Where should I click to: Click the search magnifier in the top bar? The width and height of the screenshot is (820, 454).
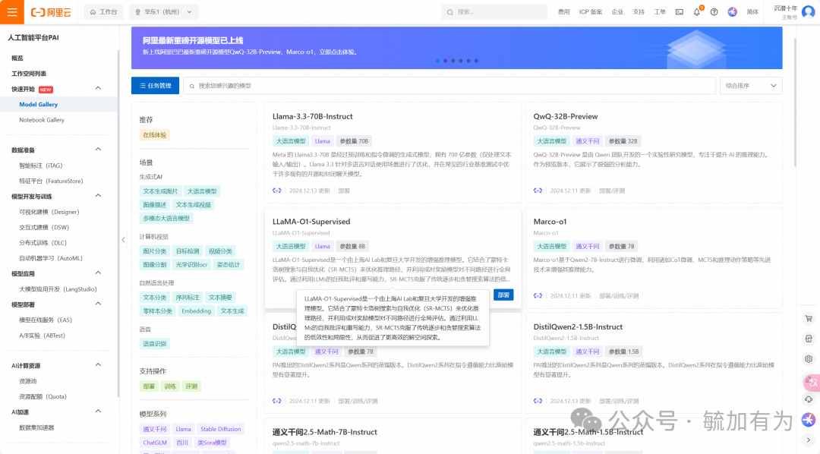(449, 12)
